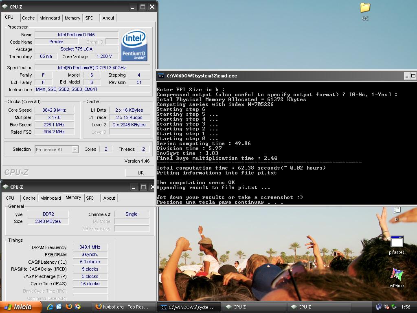
Task: Select CPU tab in top CPU-Z window
Action: [x=9, y=17]
